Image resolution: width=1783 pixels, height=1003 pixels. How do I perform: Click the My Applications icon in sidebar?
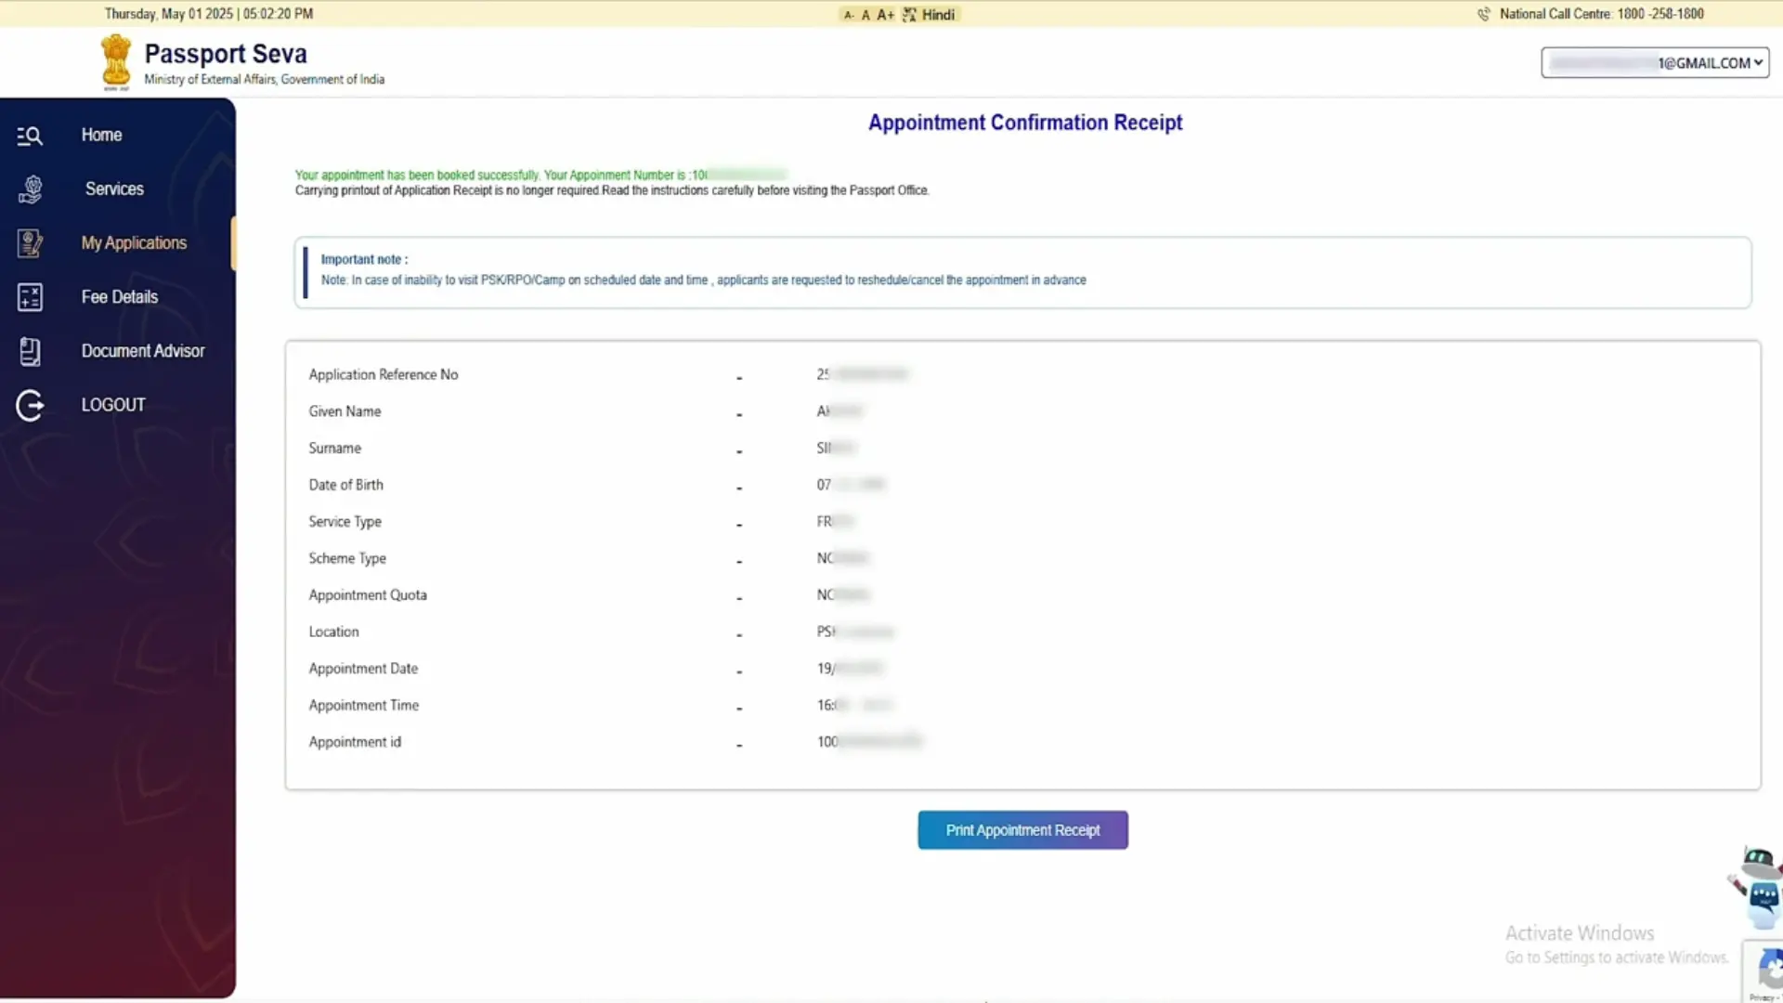click(30, 243)
